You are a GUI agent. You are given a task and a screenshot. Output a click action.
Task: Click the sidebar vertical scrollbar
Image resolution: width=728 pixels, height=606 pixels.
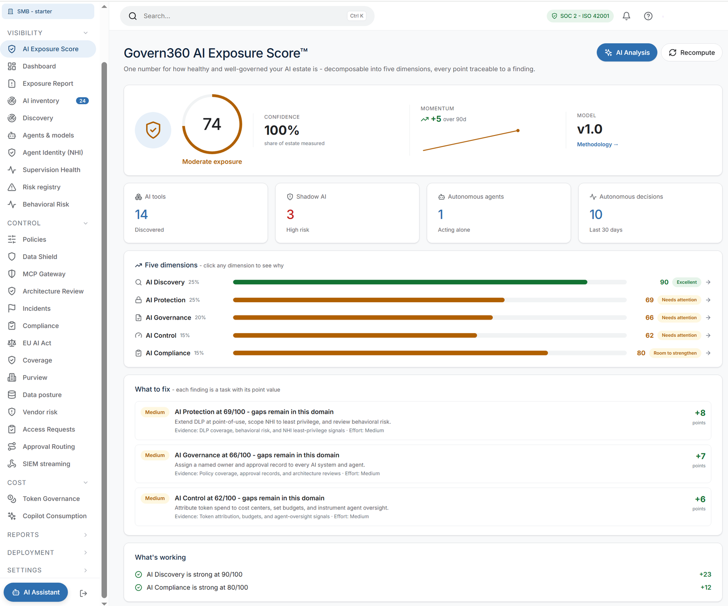tap(104, 330)
